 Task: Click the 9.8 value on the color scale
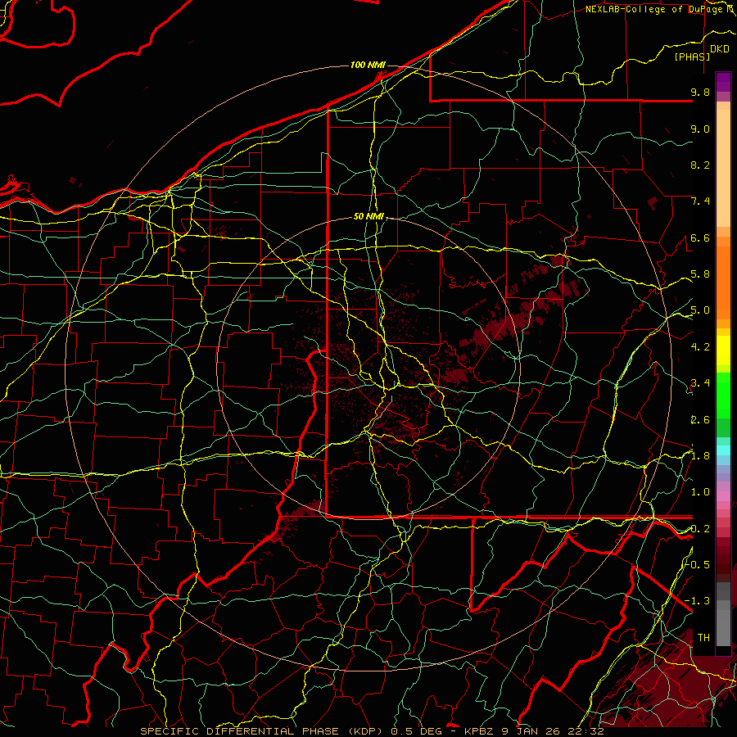click(x=700, y=92)
